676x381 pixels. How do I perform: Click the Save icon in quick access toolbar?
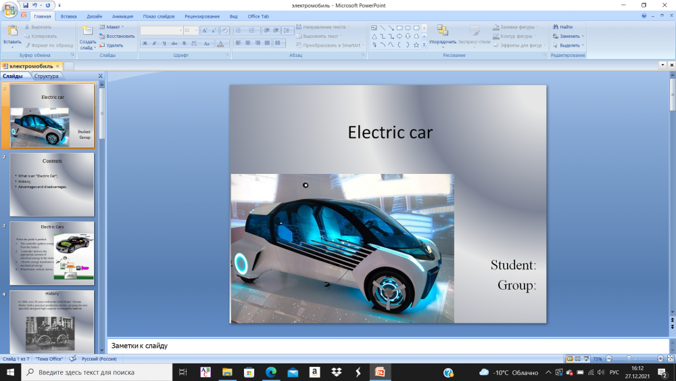pyautogui.click(x=26, y=5)
